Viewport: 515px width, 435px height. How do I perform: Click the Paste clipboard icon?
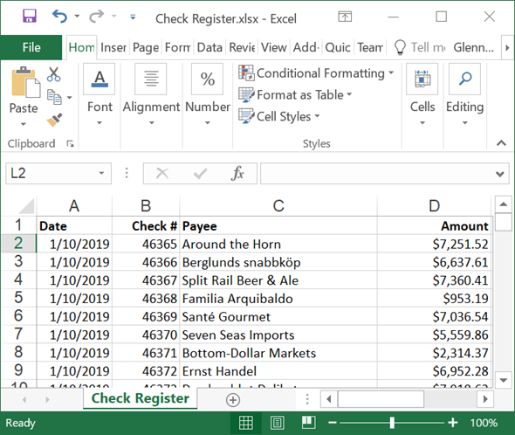pos(25,81)
